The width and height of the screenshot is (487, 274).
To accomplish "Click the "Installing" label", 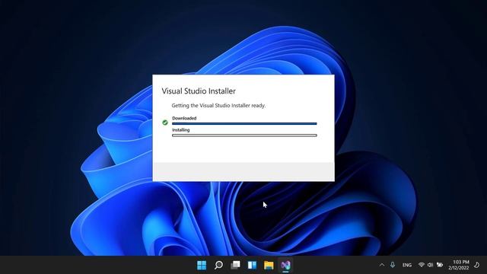I will pyautogui.click(x=181, y=130).
